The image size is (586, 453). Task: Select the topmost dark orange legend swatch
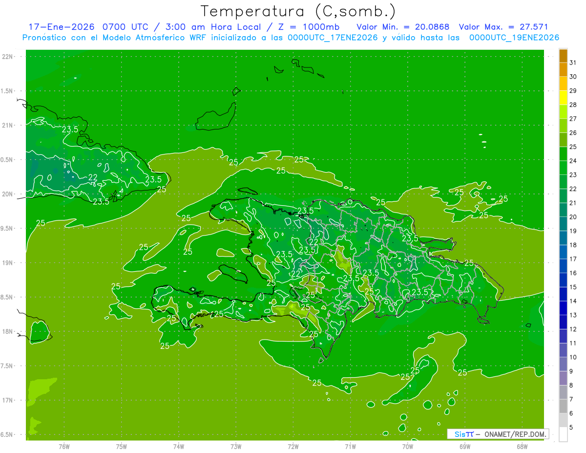click(x=563, y=56)
